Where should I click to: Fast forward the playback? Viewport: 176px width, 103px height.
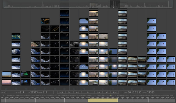[x=99, y=92]
